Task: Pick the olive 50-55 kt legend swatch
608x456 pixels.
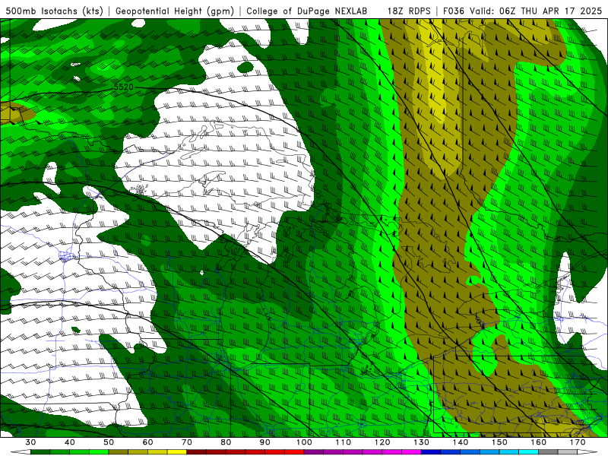Action: (x=119, y=452)
